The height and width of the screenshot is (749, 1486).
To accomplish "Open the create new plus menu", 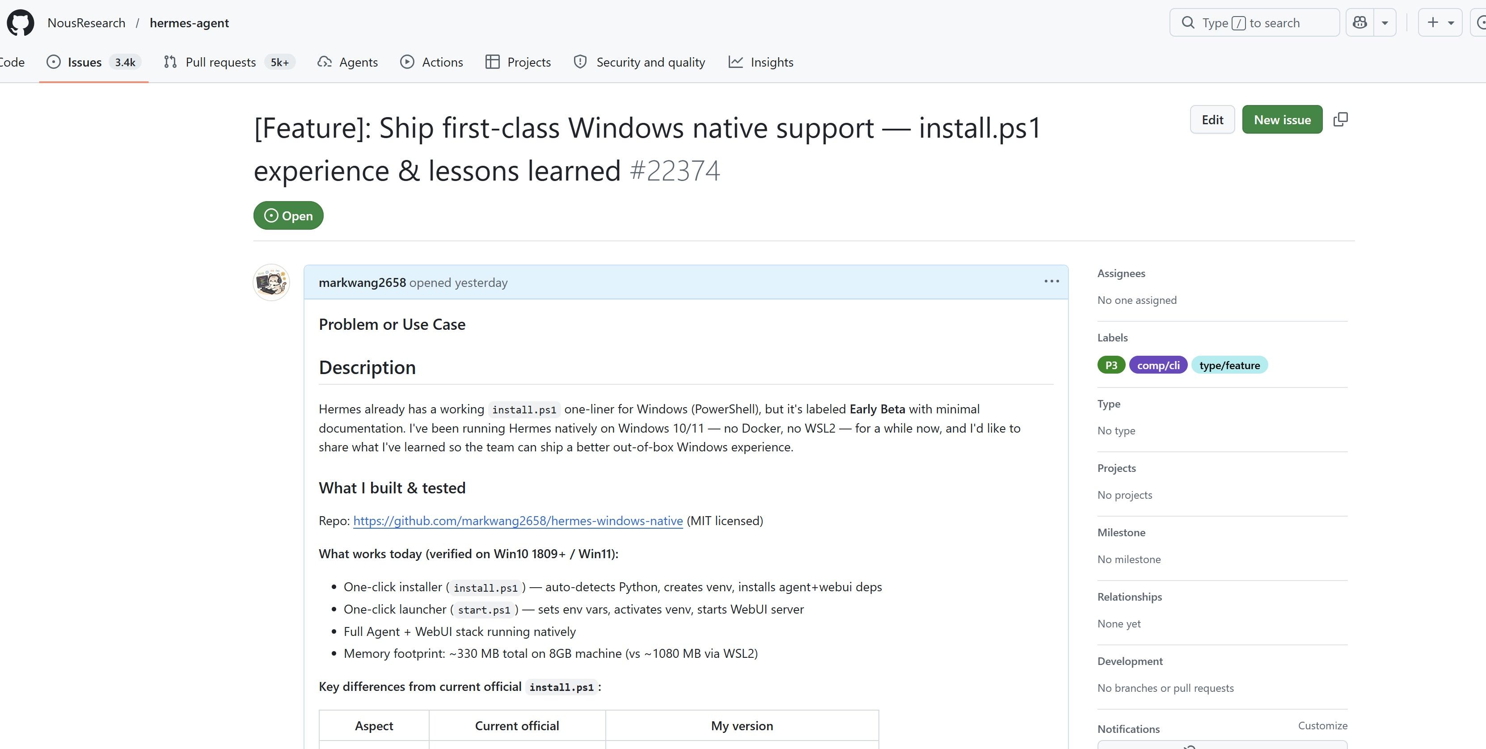I will tap(1440, 23).
